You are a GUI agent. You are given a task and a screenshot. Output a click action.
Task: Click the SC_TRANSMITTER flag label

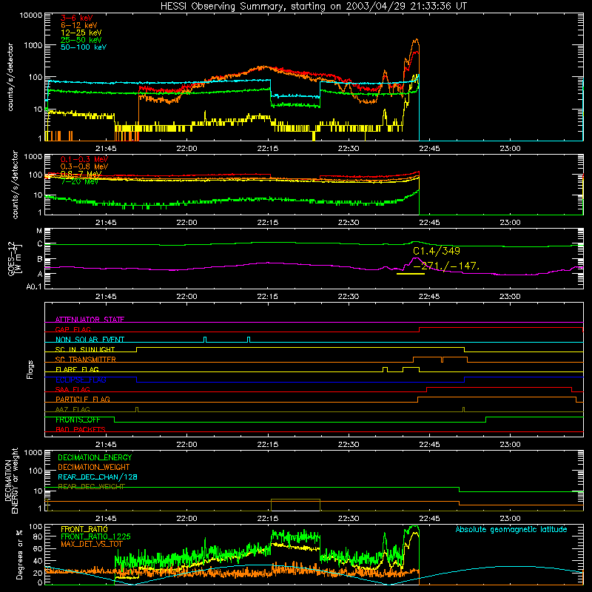click(x=85, y=360)
